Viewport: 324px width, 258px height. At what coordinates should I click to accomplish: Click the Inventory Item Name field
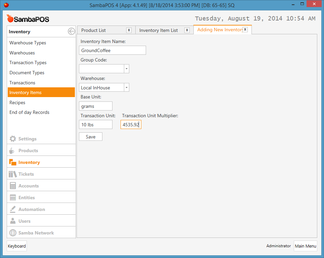coord(112,50)
